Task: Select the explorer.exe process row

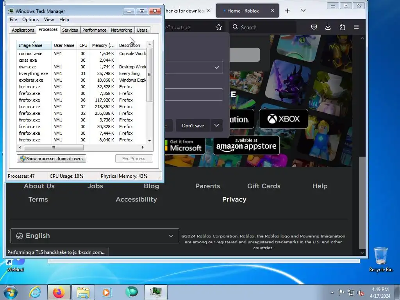Action: coord(82,80)
